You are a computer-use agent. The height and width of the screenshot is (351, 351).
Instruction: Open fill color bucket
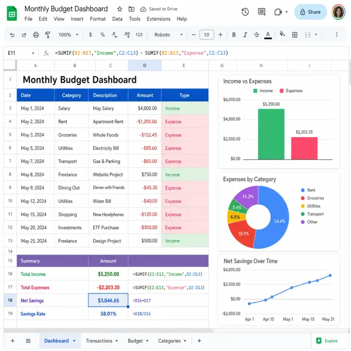[282, 34]
